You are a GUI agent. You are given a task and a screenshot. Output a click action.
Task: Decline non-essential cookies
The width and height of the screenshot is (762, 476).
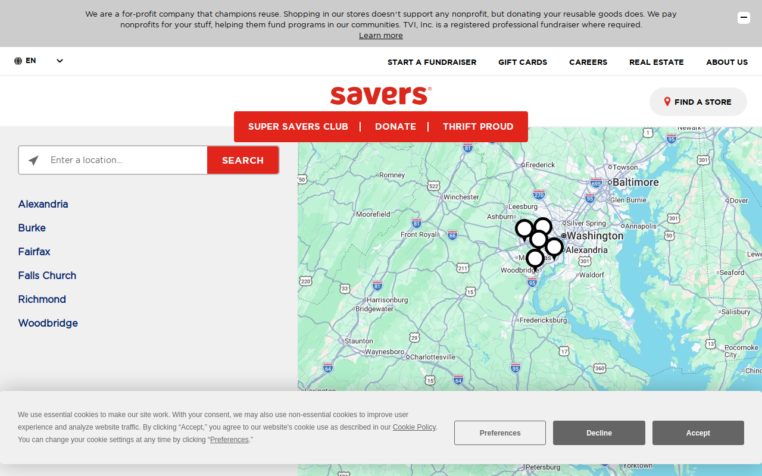point(599,433)
